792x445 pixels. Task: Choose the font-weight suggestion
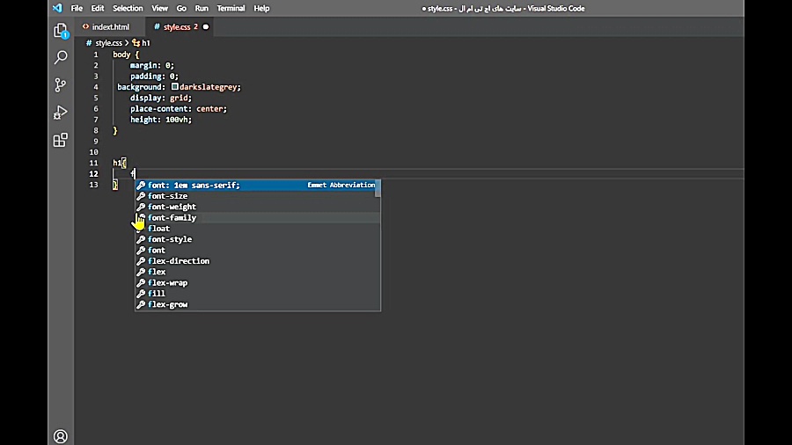click(258, 207)
